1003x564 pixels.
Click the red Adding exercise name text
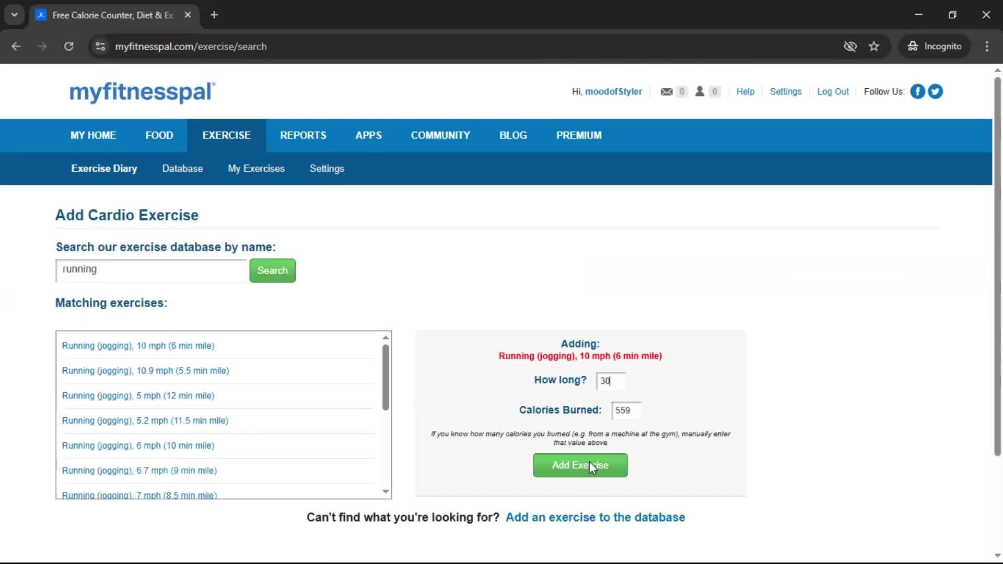pyautogui.click(x=580, y=356)
